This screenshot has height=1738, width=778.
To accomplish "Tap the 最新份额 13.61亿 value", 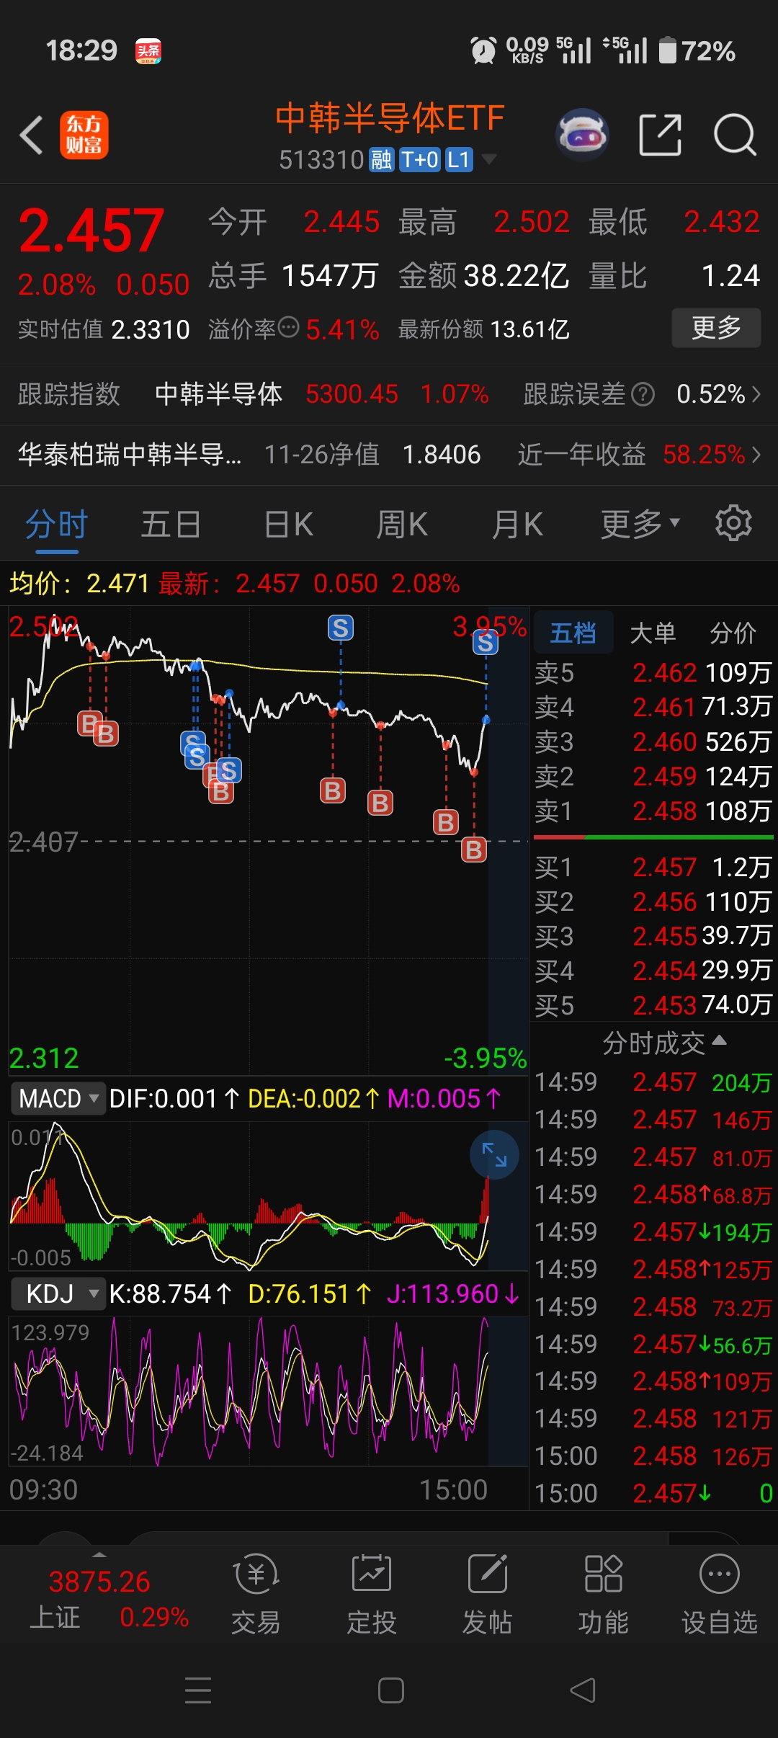I will point(530,329).
